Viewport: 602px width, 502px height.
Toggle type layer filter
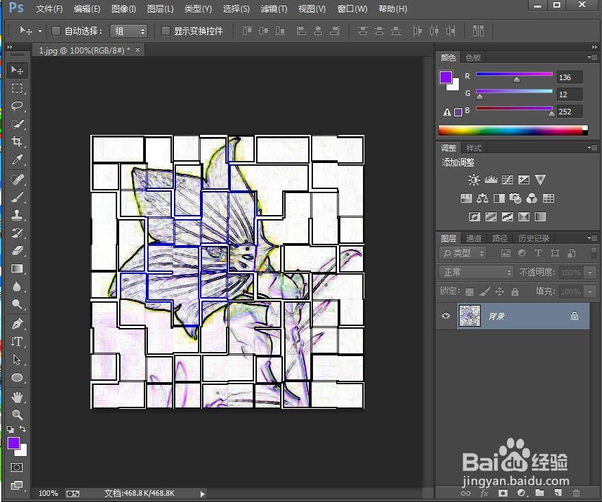[x=538, y=253]
